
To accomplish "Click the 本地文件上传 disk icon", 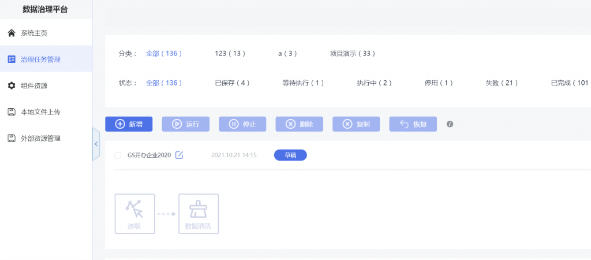I will pos(12,112).
